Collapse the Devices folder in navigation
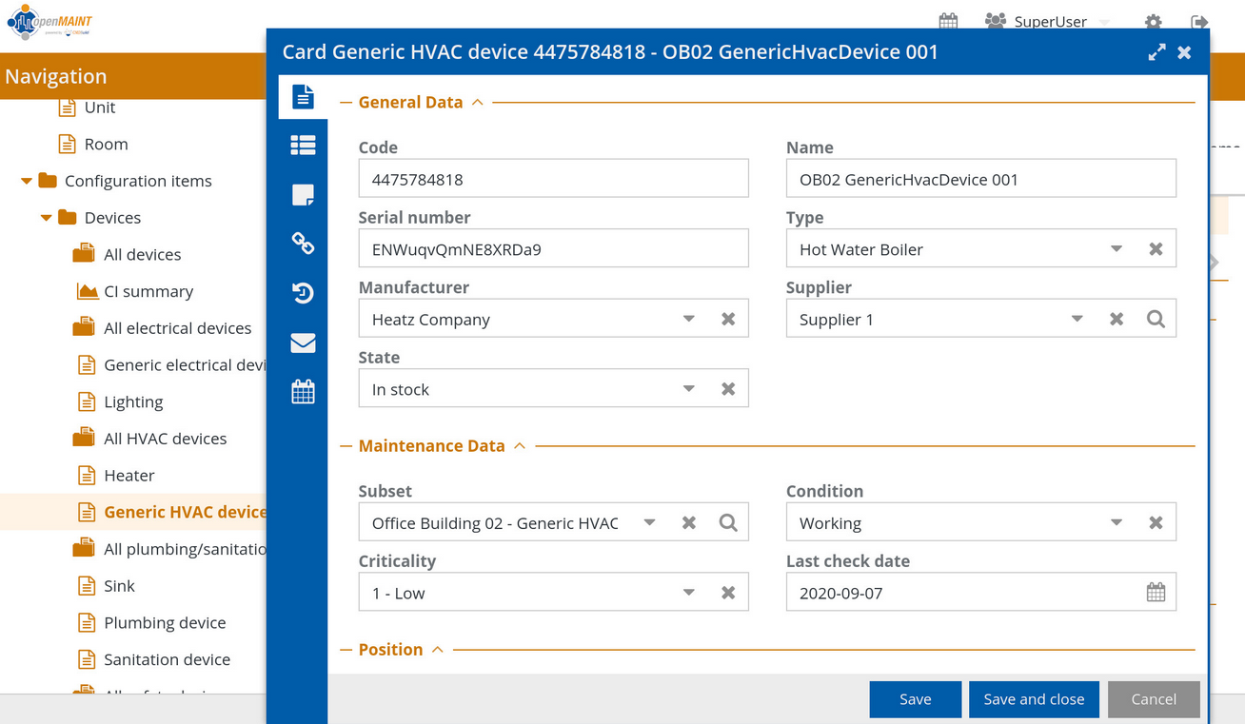This screenshot has height=724, width=1245. point(47,218)
